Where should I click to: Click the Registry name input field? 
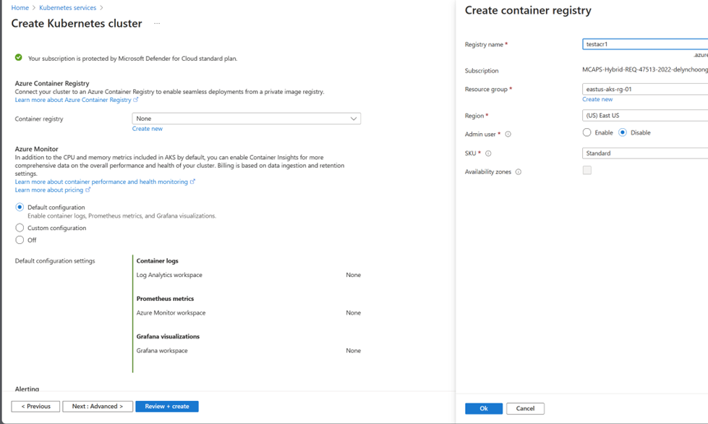point(645,44)
